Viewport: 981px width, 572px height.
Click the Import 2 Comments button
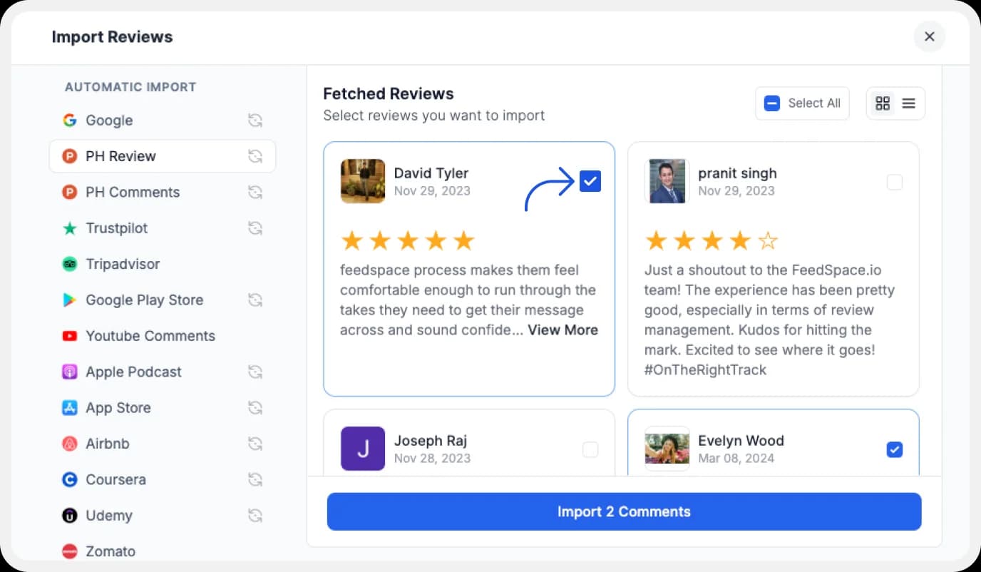624,511
